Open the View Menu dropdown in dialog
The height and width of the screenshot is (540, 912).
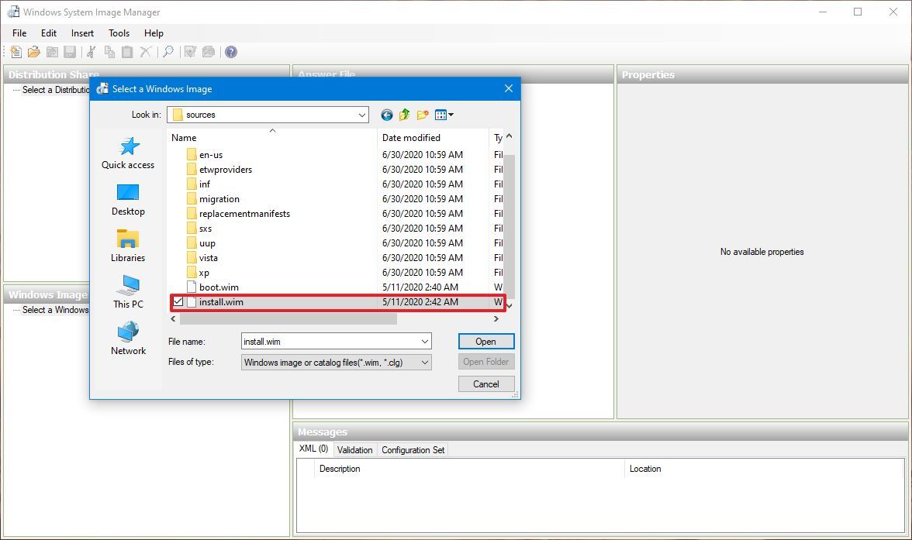(x=444, y=115)
